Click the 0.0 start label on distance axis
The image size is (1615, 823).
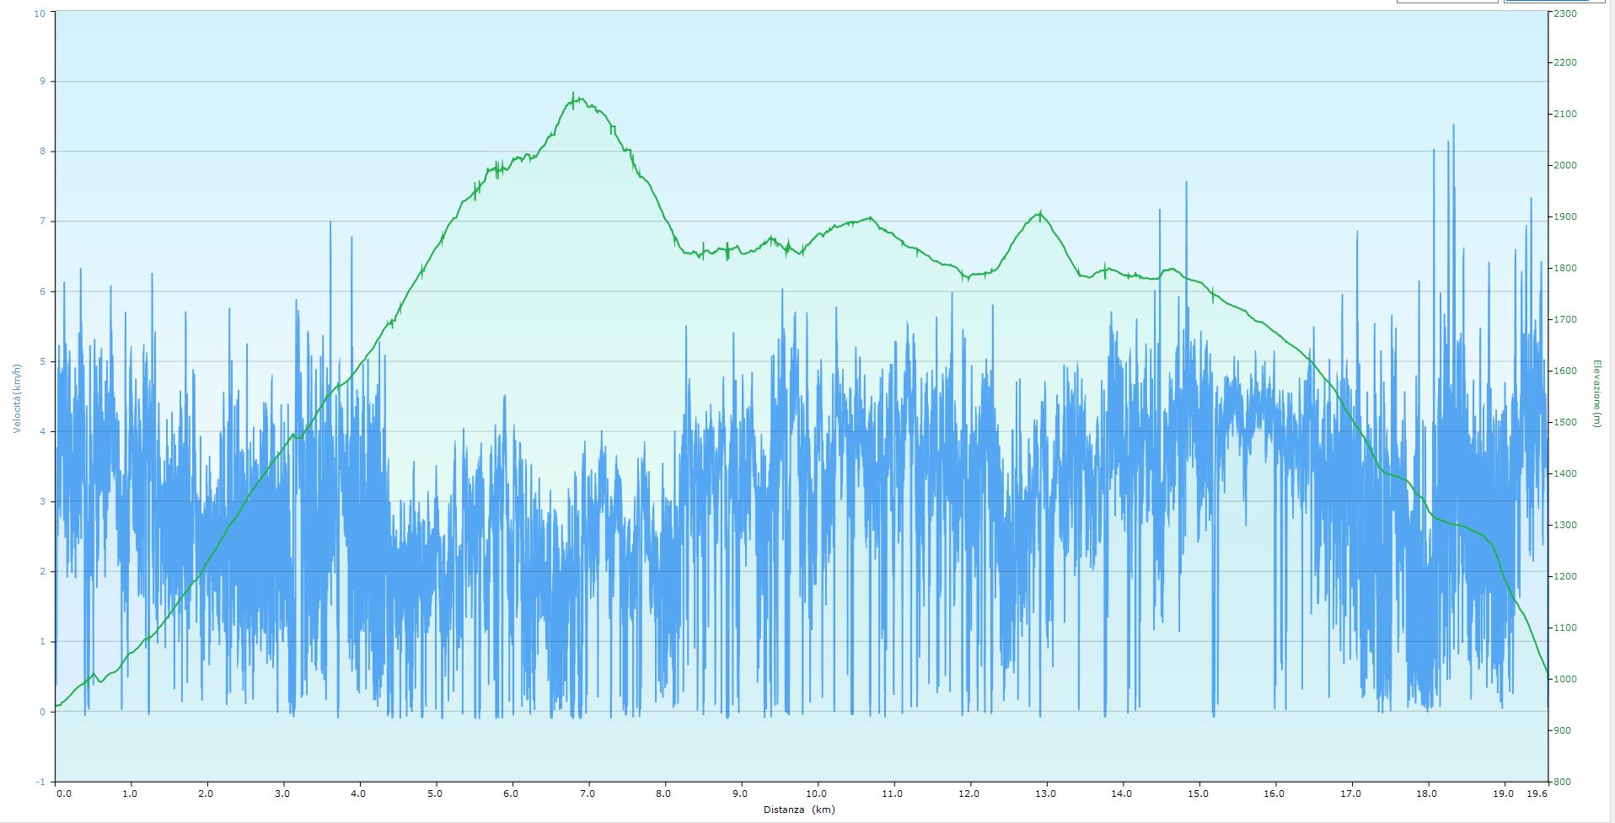(64, 793)
